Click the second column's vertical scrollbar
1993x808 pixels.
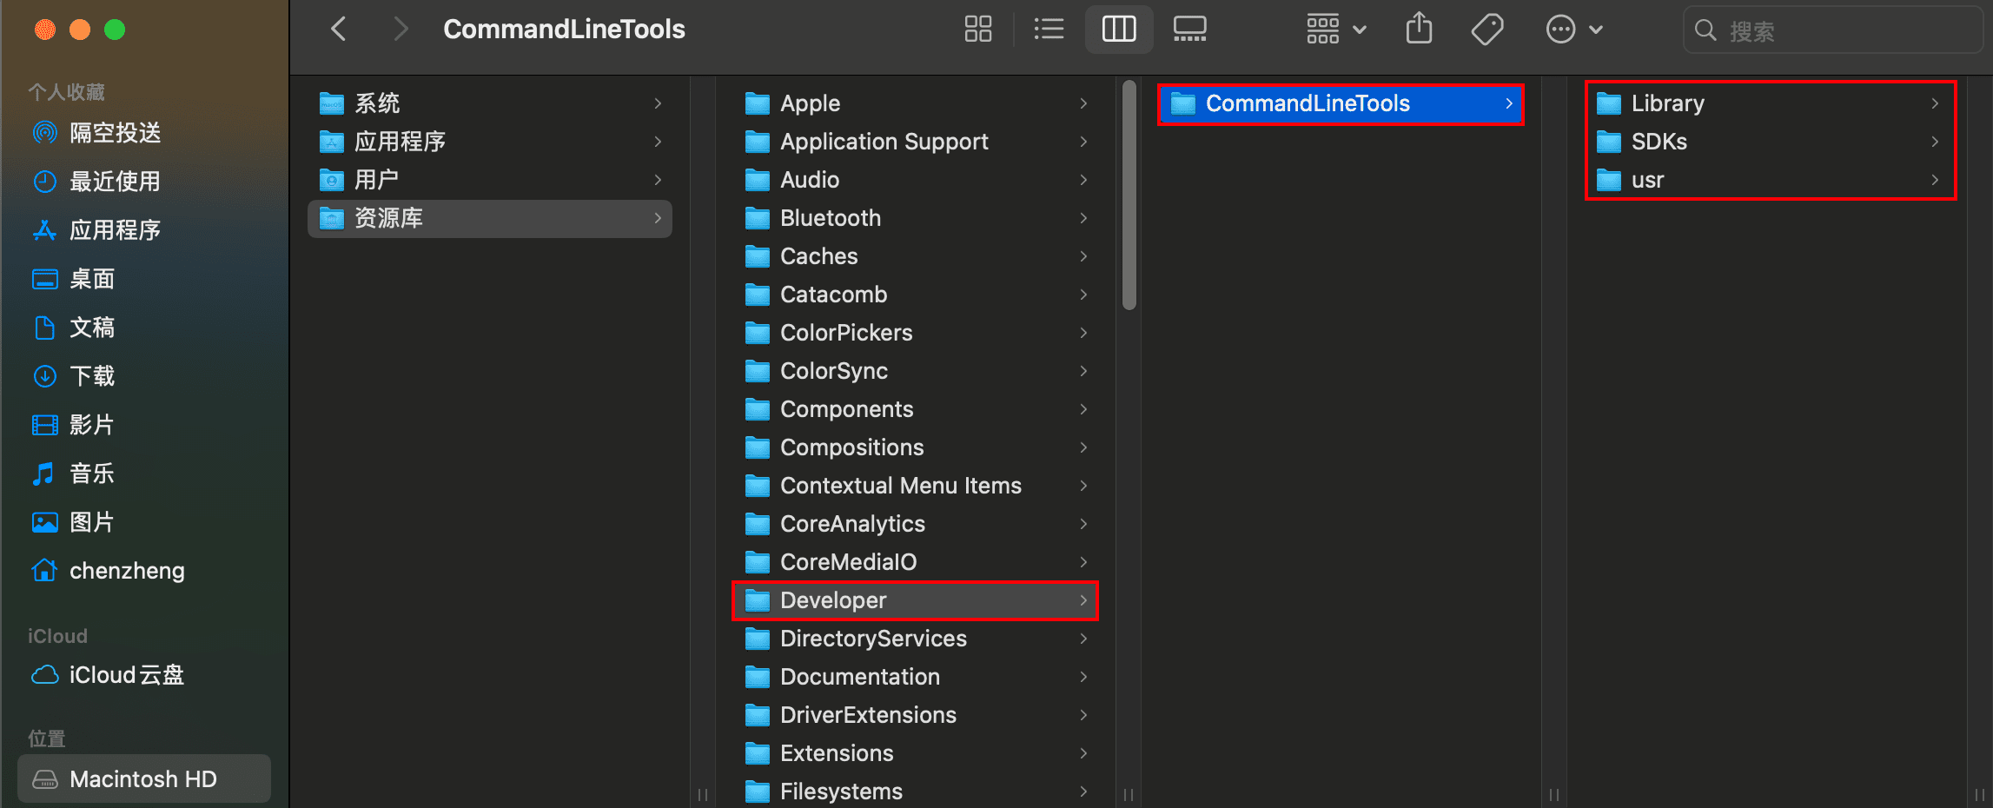click(x=1129, y=195)
